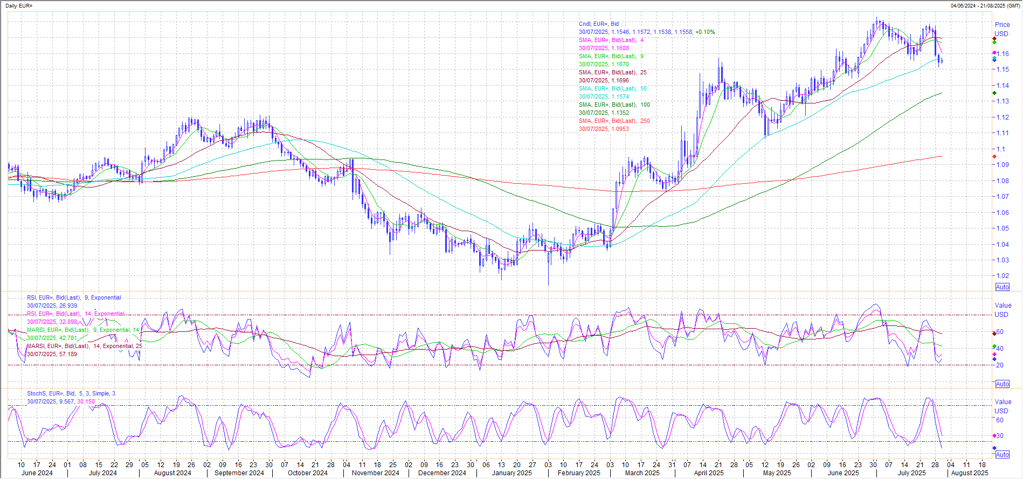Select the dark green SMA 100 diamond marker on price axis
1023x479 pixels.
[x=994, y=93]
